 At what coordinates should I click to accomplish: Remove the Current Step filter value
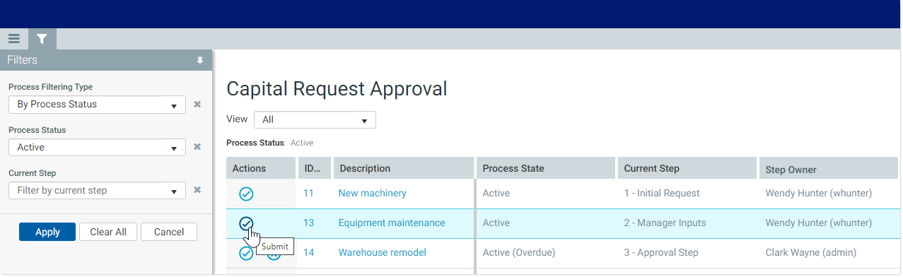click(x=197, y=190)
